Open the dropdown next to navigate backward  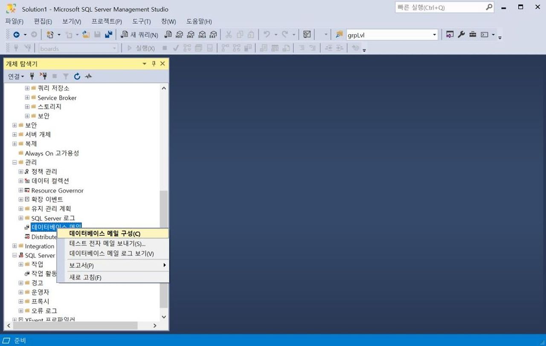coord(25,35)
